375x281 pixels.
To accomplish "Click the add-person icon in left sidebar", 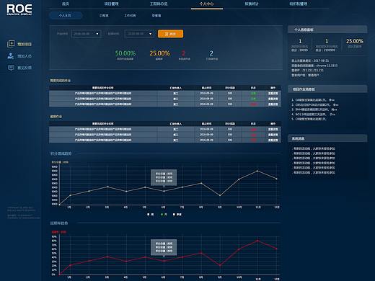I will (x=11, y=56).
